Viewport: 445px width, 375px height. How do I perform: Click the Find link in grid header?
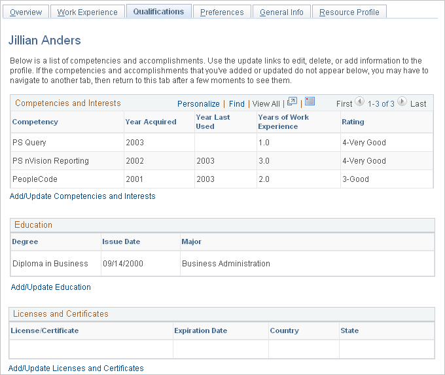point(237,104)
